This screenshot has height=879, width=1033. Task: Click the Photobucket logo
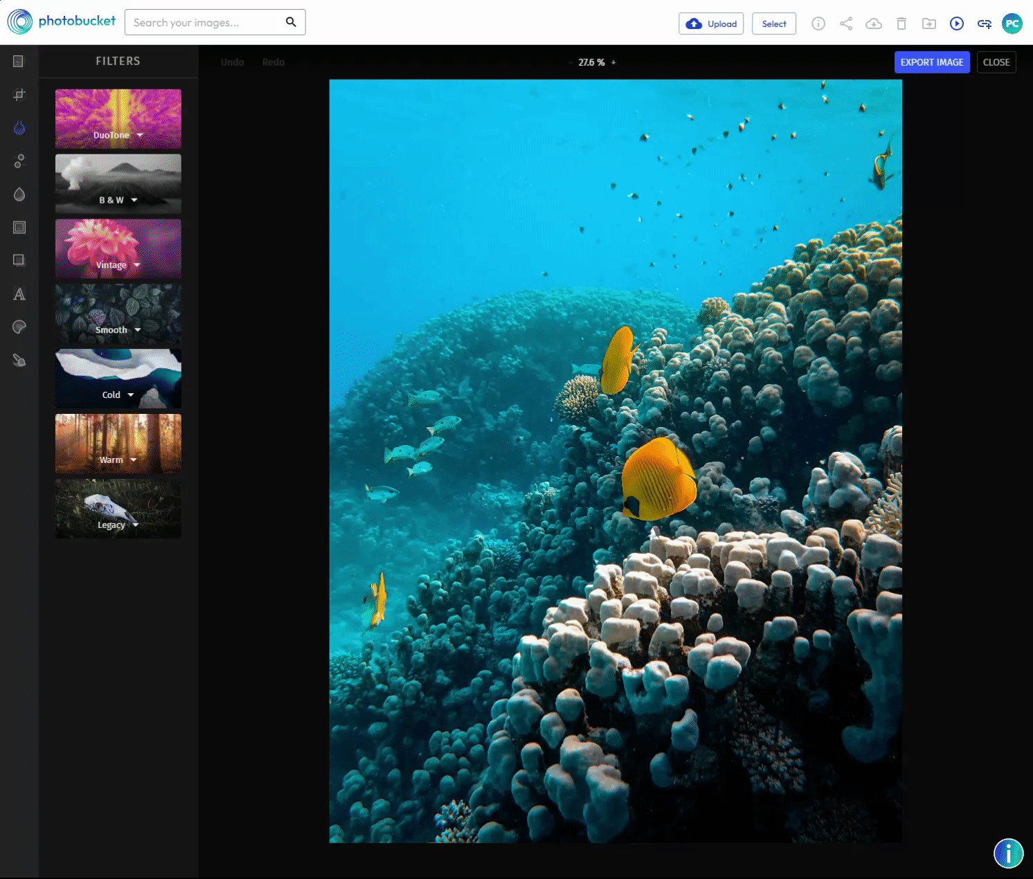tap(62, 21)
